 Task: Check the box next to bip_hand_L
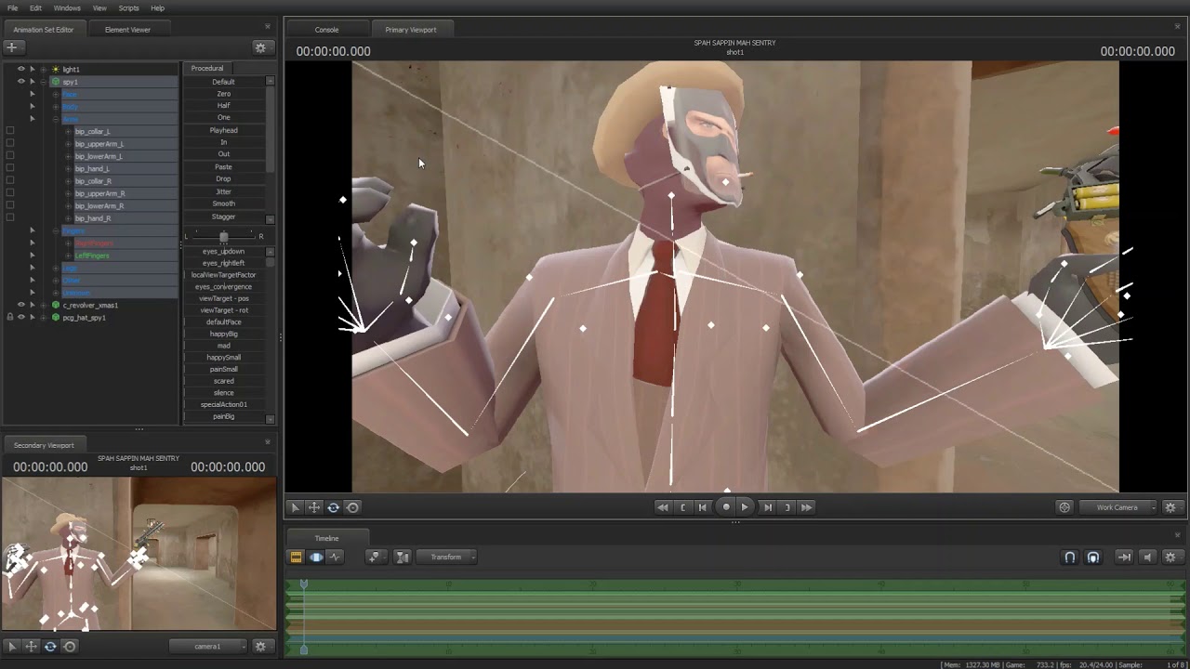[x=10, y=168]
